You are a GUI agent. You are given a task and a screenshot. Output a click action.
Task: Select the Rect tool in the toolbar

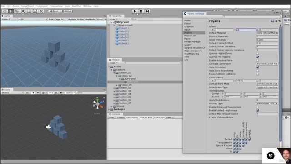coord(29,11)
